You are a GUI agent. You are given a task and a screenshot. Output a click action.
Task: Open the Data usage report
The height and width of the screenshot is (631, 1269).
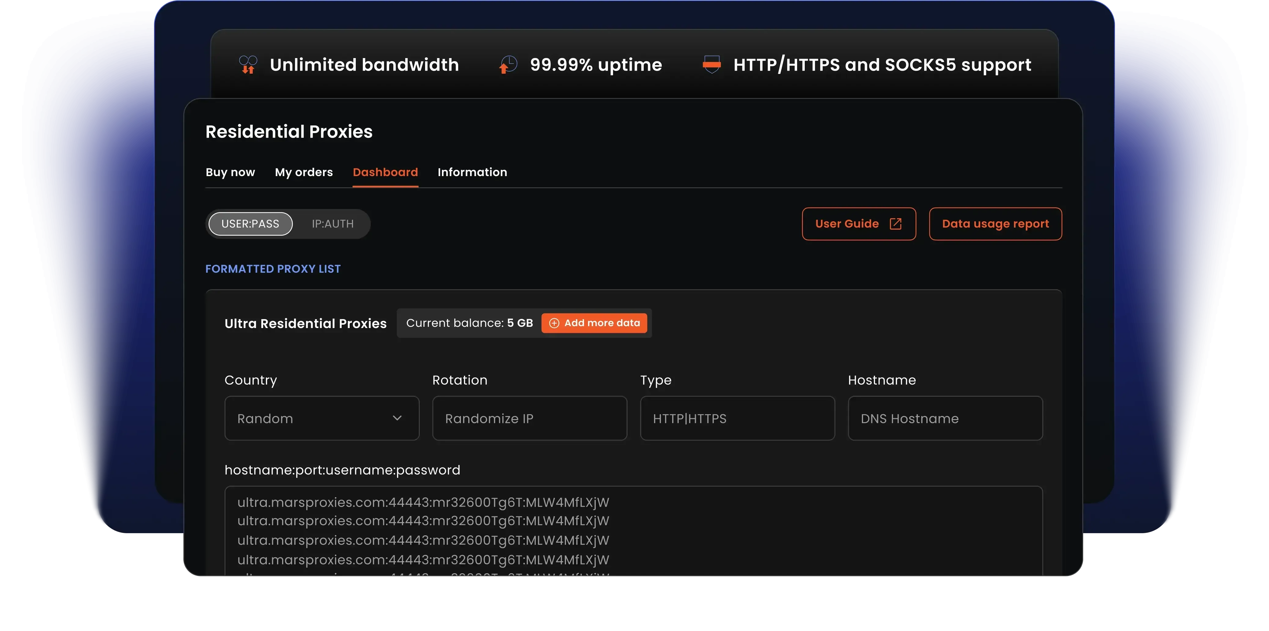[995, 224]
